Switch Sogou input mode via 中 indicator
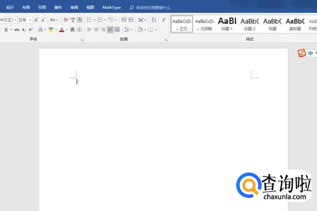Screen dimensions: 317x211 pos(310,53)
